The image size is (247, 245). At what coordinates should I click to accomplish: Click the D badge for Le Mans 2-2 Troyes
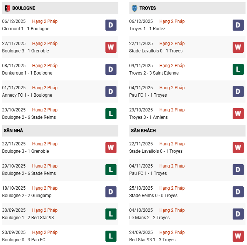tap(238, 214)
